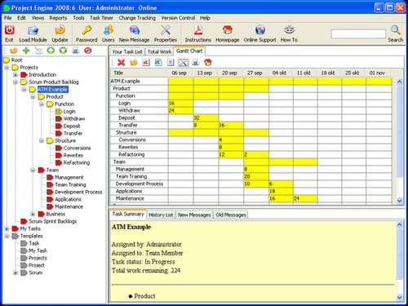Click the New Message icon

[134, 30]
